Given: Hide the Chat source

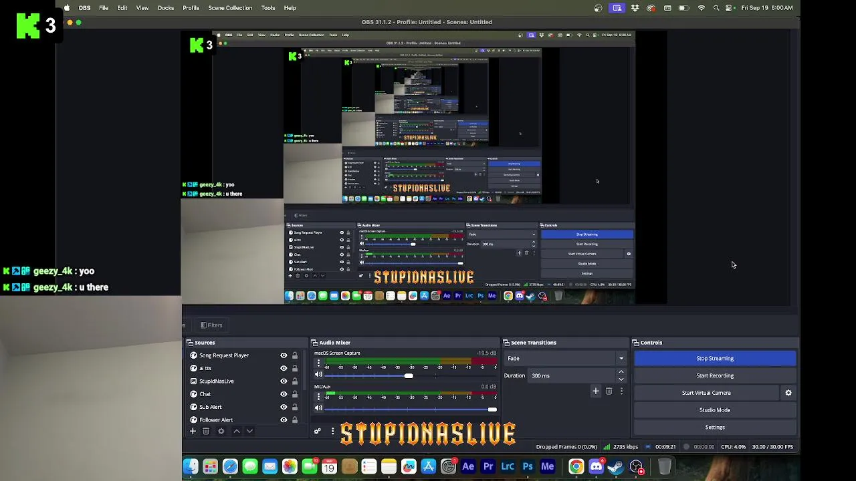Looking at the screenshot, I should (284, 394).
